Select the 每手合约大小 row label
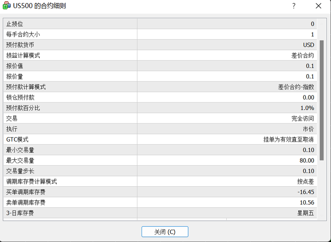The width and height of the screenshot is (331, 242). tap(23, 35)
